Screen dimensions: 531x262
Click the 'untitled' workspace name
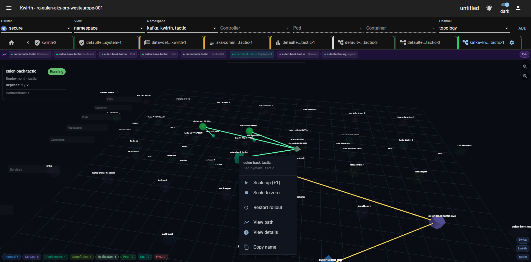[470, 8]
